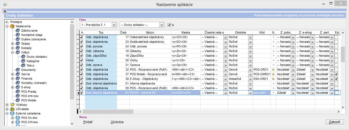
Task: Toggle active checkbox for Odberateľské objednávky row
Action: pos(81,37)
